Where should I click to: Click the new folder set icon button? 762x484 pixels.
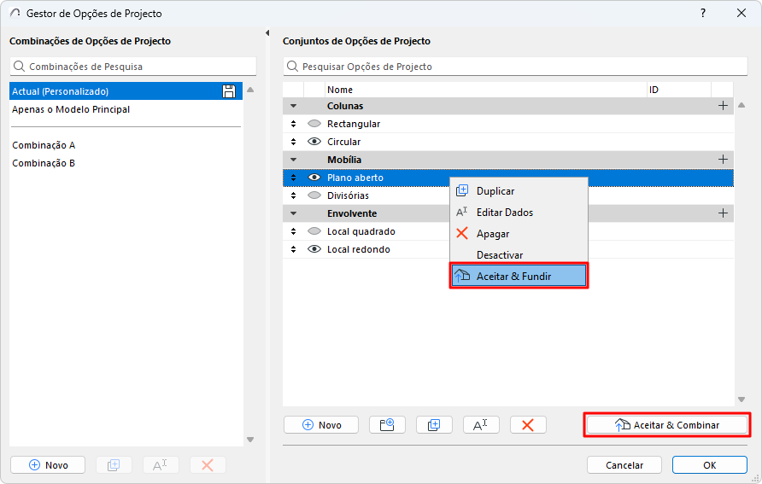[x=387, y=425]
